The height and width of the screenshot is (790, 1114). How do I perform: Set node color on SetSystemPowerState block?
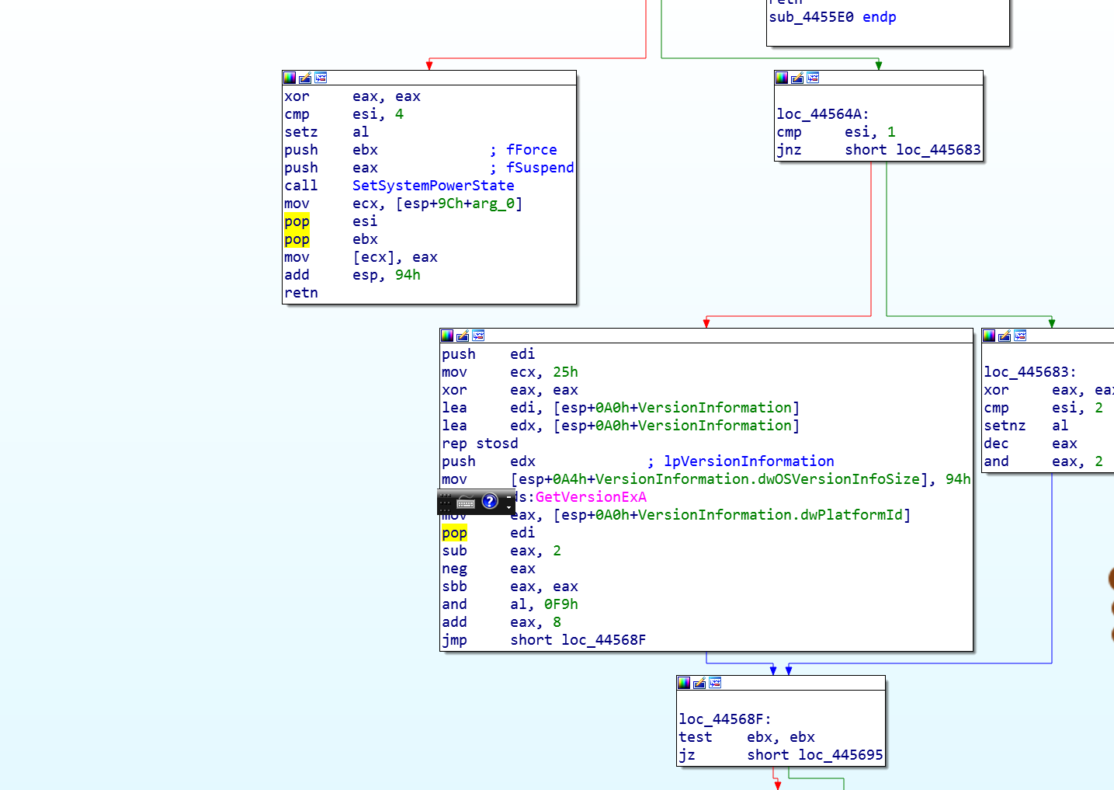290,78
